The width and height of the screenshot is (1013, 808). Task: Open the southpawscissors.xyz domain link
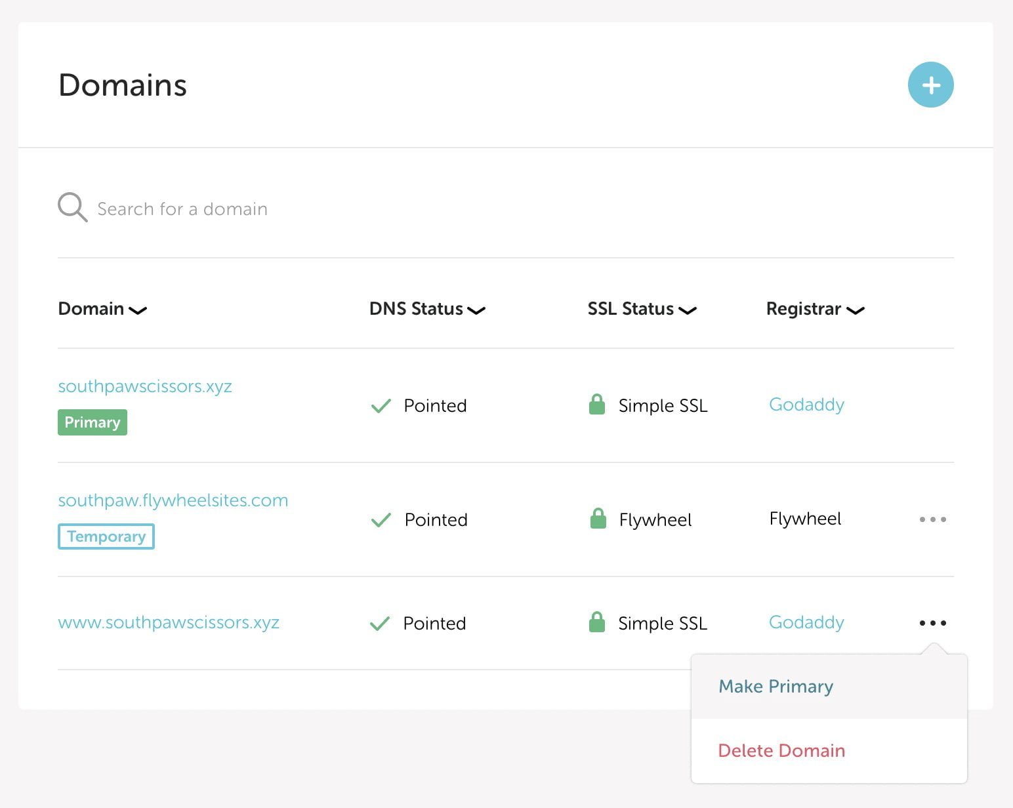click(x=145, y=386)
